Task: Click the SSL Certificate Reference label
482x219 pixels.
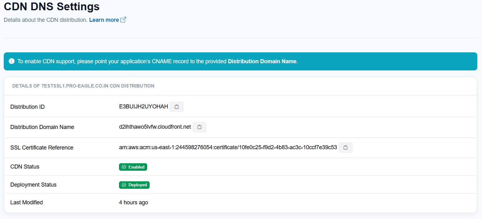Action: point(42,148)
